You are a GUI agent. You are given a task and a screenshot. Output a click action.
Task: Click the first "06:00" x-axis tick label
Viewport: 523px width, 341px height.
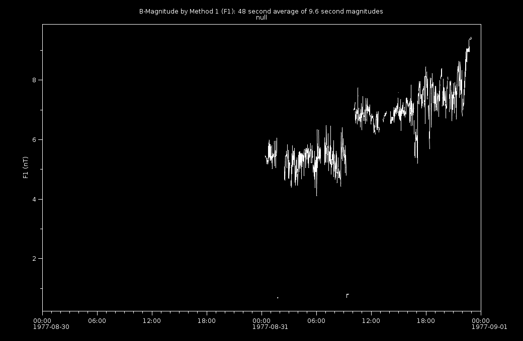click(x=97, y=321)
